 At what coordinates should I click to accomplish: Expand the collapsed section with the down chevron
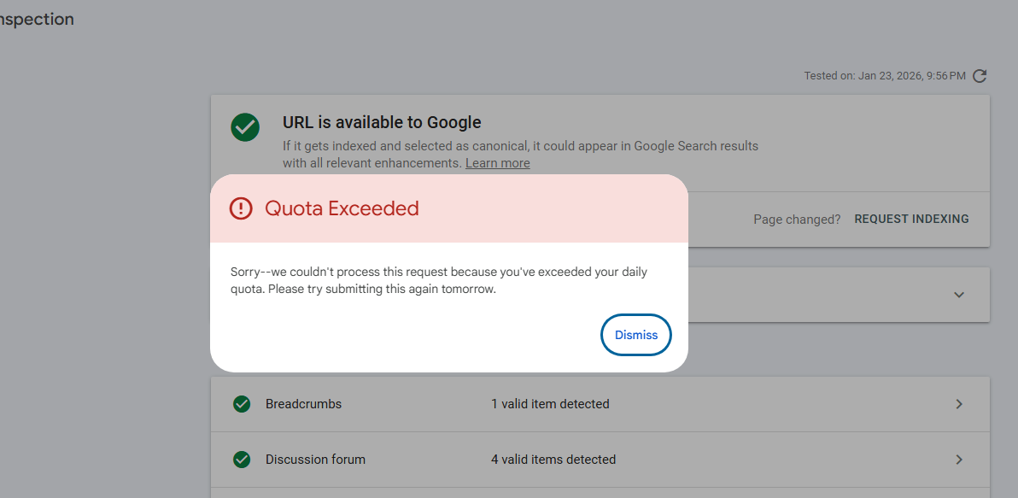click(x=959, y=295)
